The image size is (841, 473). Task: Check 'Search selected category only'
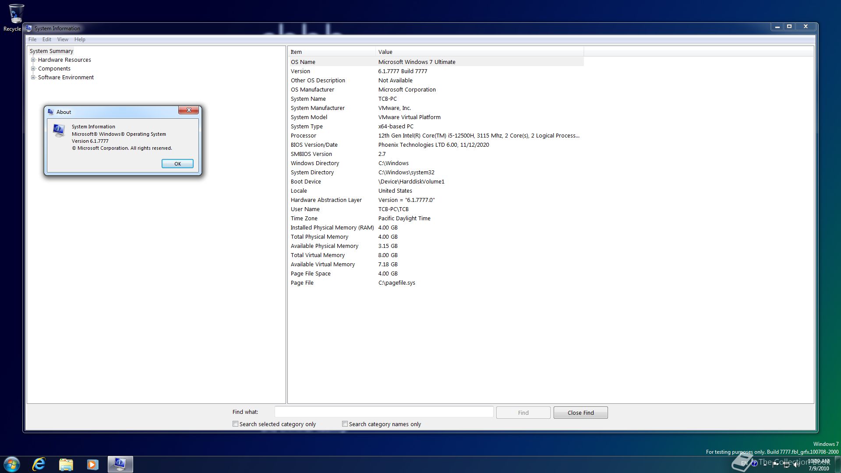236,424
